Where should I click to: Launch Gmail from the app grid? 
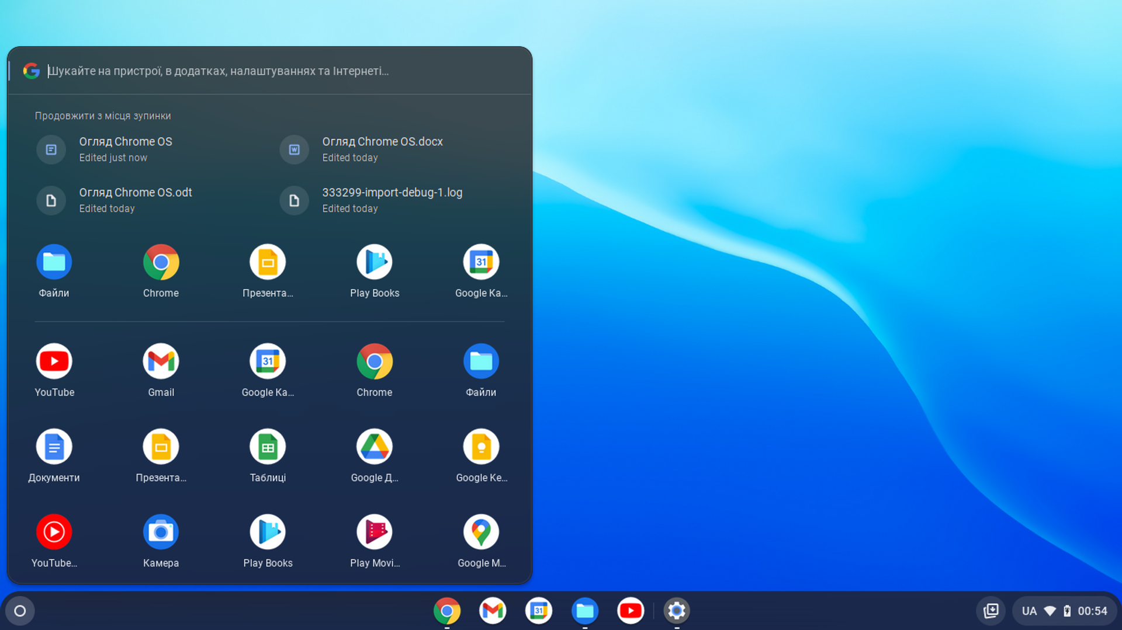tap(161, 361)
